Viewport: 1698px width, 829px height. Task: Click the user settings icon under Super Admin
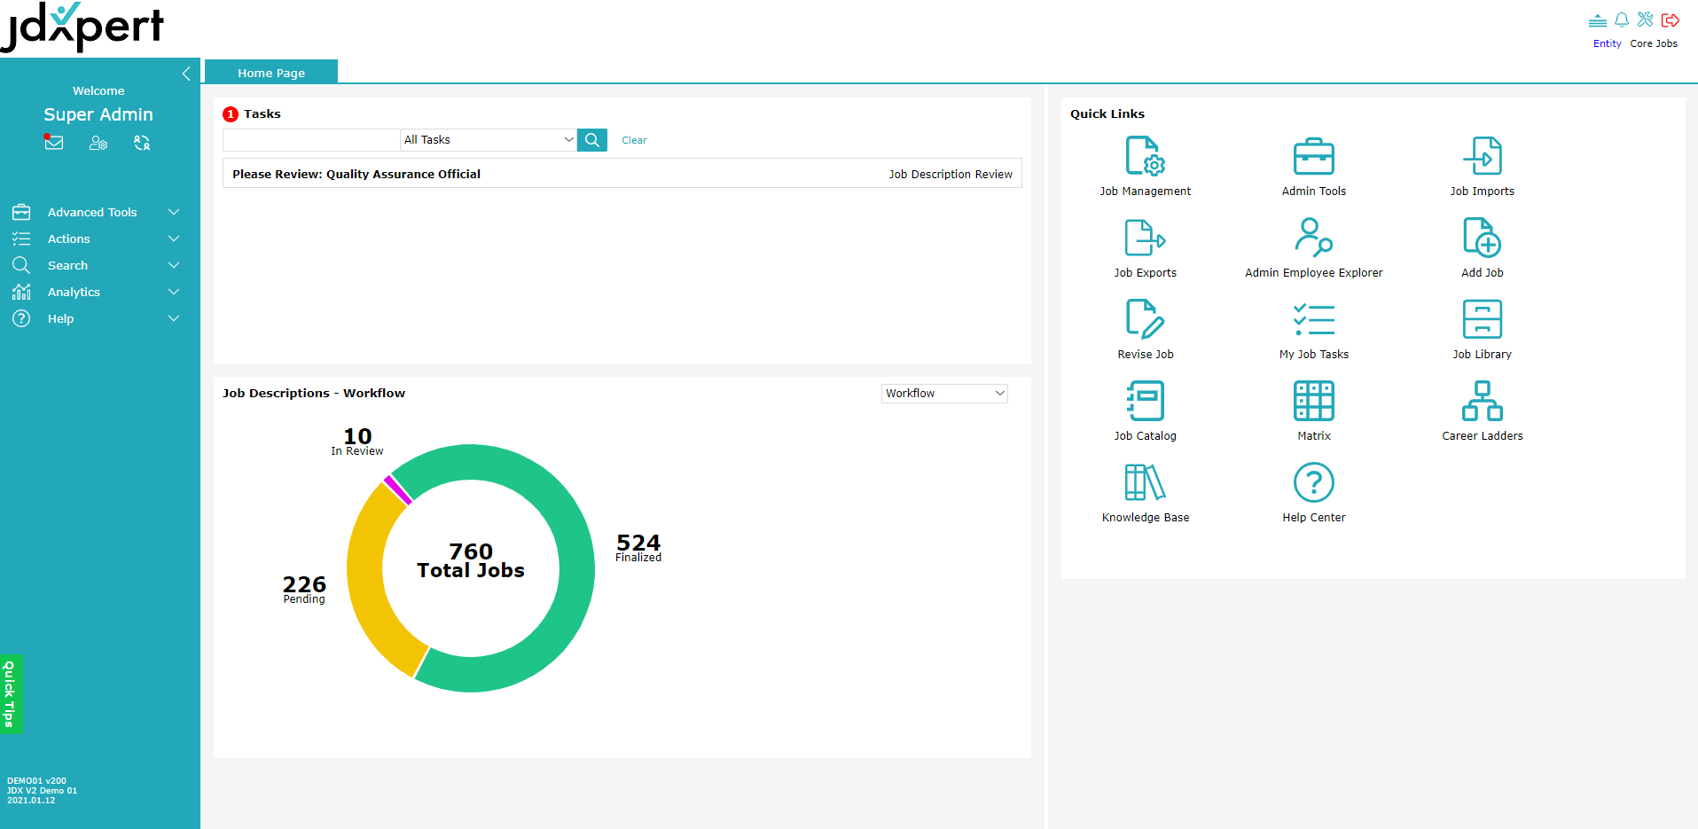pyautogui.click(x=98, y=143)
